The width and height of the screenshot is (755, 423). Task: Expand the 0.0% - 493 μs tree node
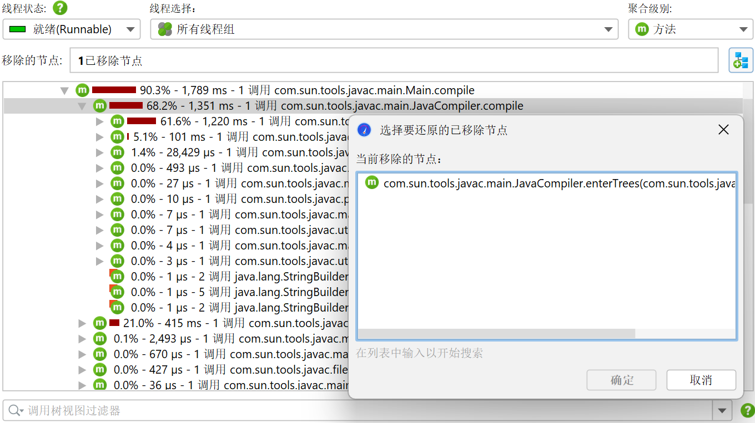click(100, 168)
